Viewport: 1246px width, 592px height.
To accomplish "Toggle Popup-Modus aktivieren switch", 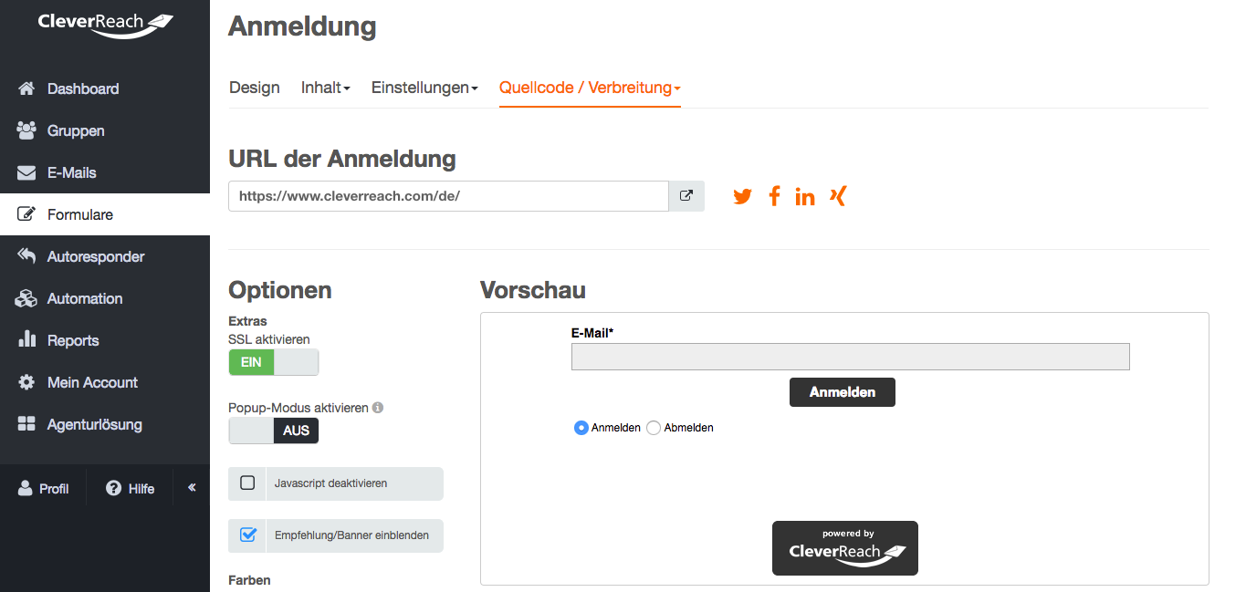I will tap(274, 431).
